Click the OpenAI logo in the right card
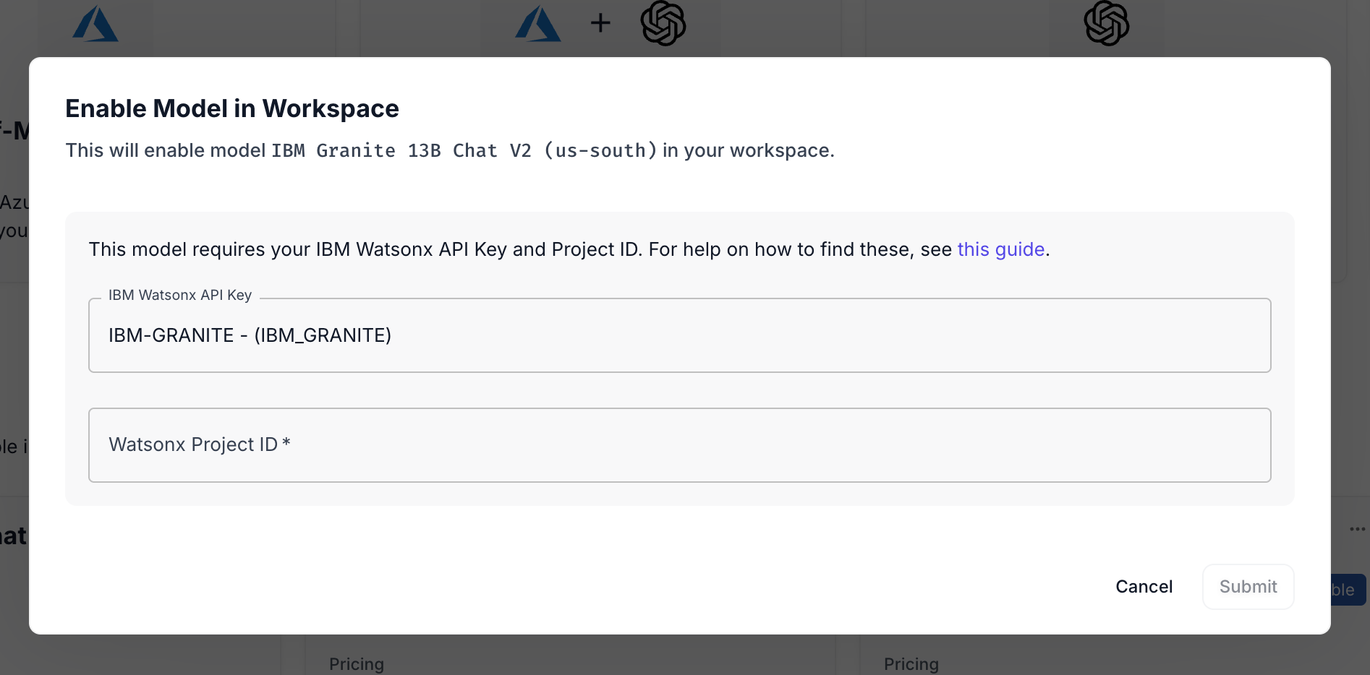 pyautogui.click(x=1106, y=23)
